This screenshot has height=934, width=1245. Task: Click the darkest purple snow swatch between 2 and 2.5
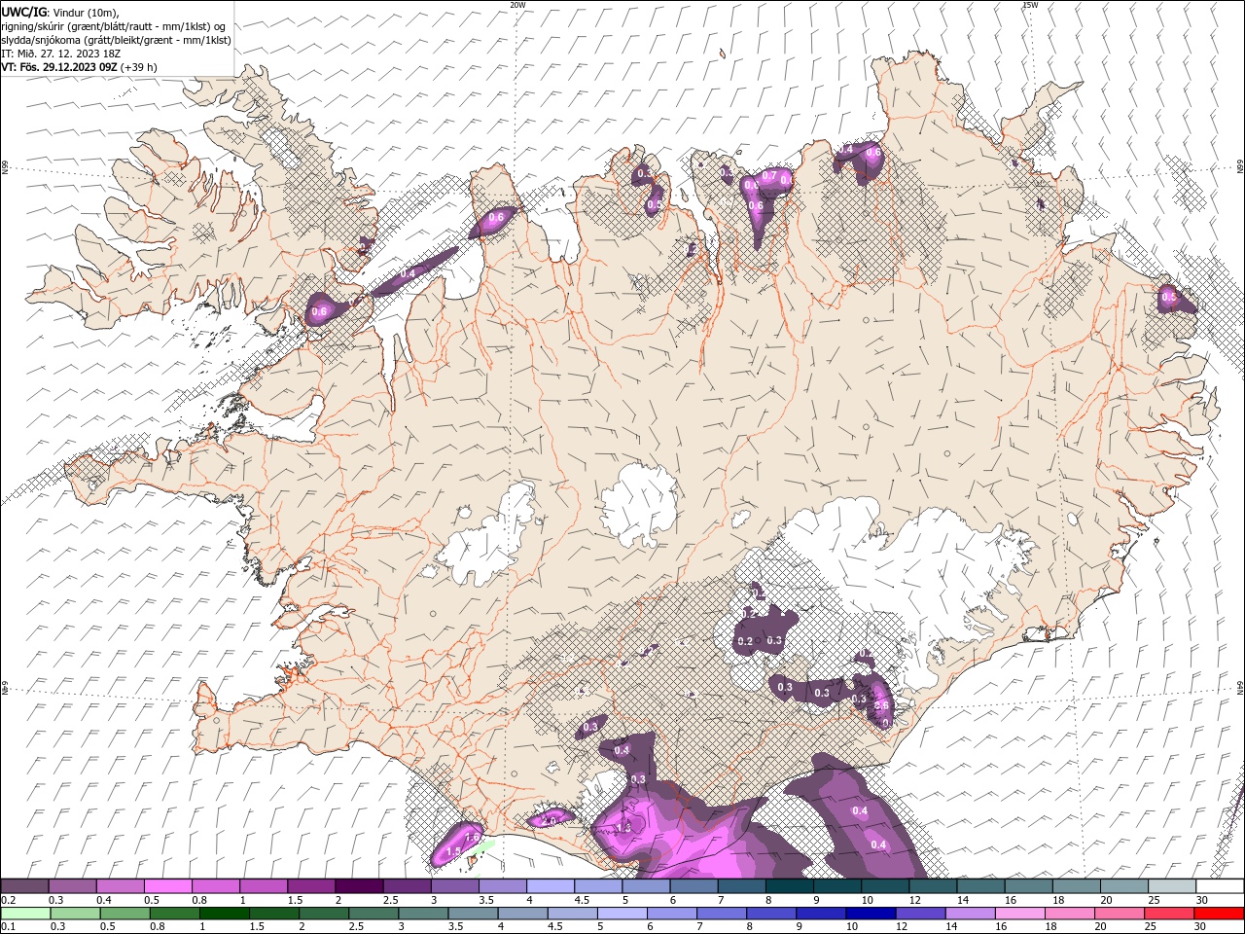click(358, 885)
